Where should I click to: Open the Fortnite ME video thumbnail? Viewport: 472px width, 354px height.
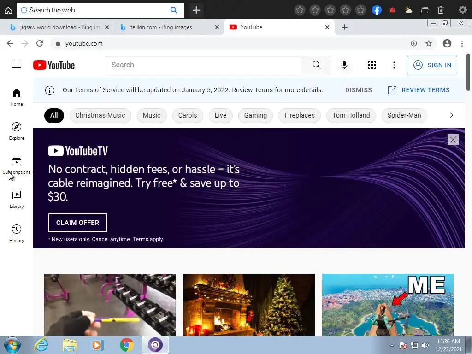388,305
